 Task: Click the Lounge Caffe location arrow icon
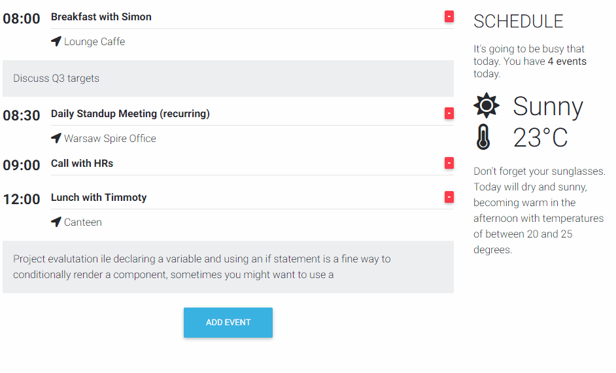(56, 42)
